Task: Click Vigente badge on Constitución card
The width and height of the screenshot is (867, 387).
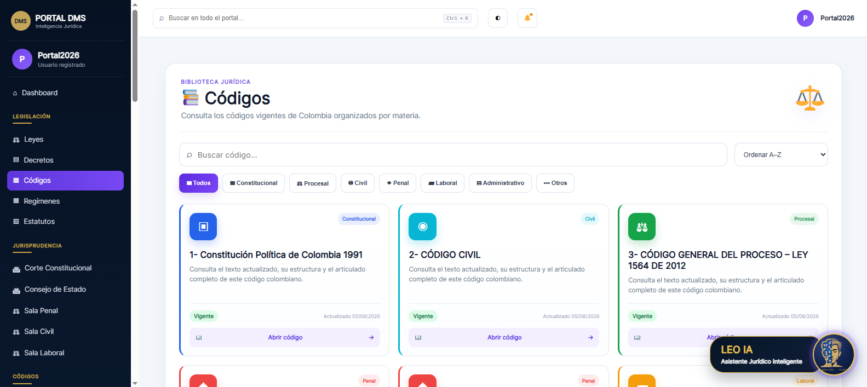Action: [x=204, y=316]
